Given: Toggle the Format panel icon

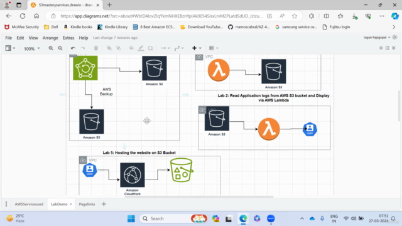Looking at the screenshot, I should (388, 48).
